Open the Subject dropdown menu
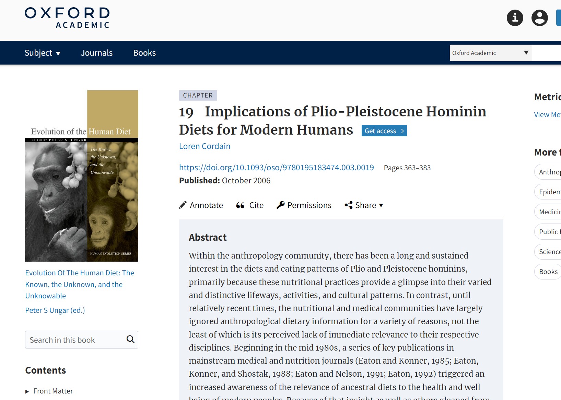Image resolution: width=561 pixels, height=400 pixels. [42, 53]
